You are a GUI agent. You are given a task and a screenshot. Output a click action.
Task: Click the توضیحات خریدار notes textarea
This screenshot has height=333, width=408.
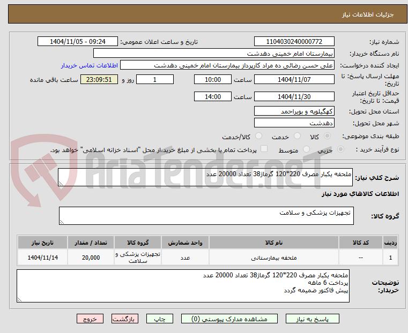(x=183, y=286)
